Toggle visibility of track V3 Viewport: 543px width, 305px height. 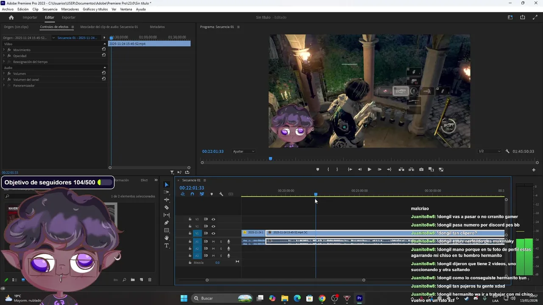[213, 219]
